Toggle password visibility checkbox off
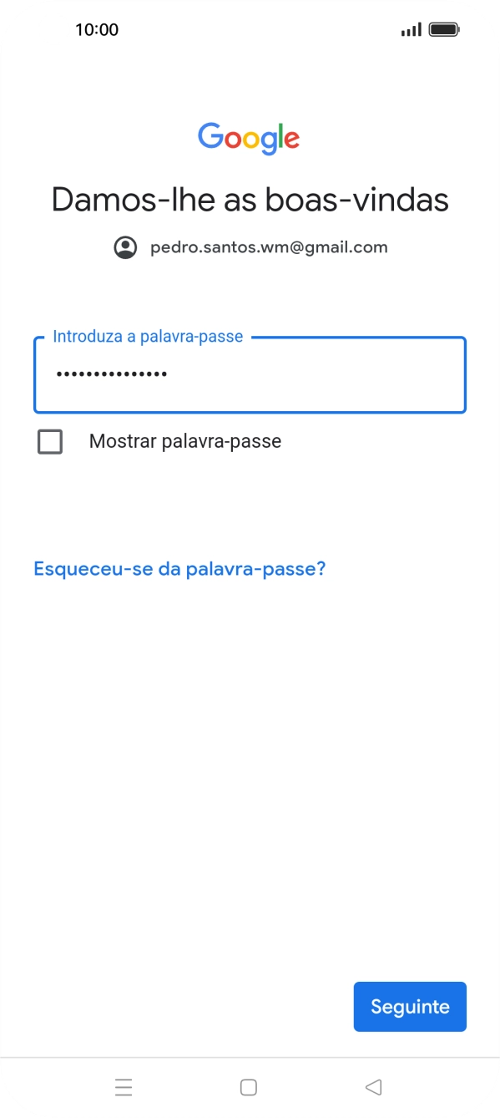The height and width of the screenshot is (1118, 500). [x=50, y=441]
